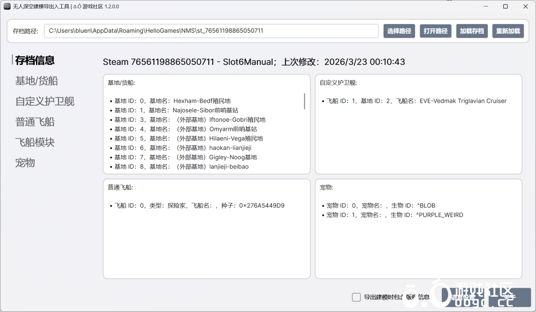Click the 关于 button
This screenshot has width=536, height=312.
click(509, 297)
